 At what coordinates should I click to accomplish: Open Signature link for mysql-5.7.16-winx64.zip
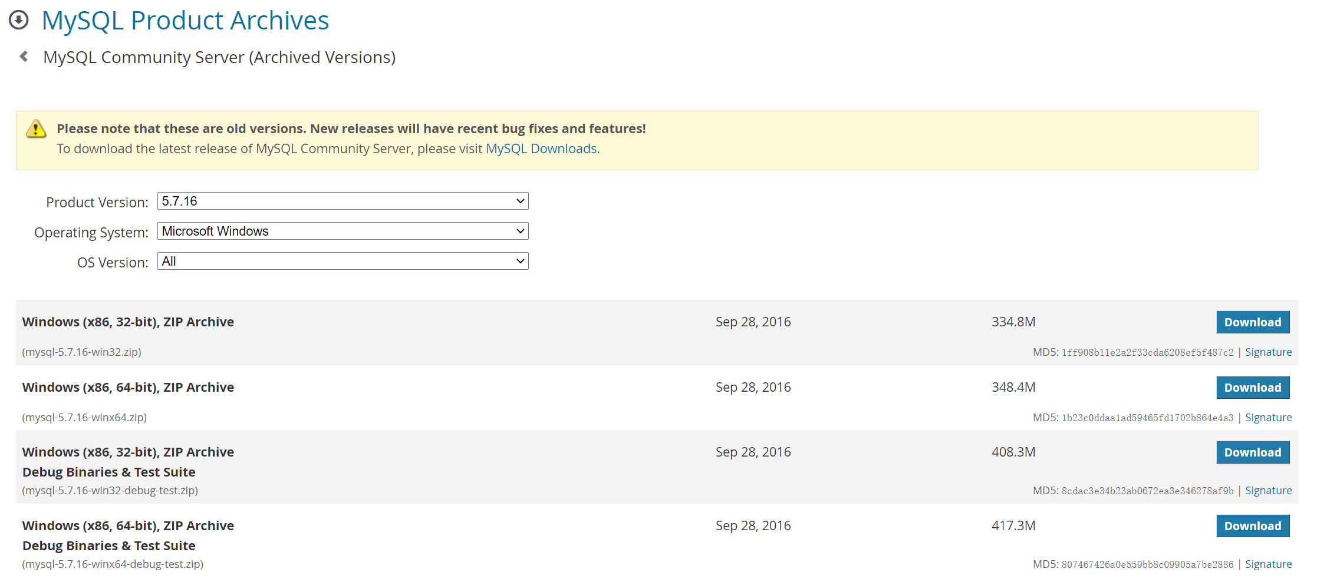pos(1268,417)
